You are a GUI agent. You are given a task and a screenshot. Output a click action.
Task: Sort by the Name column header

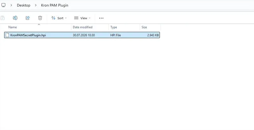click(12, 27)
